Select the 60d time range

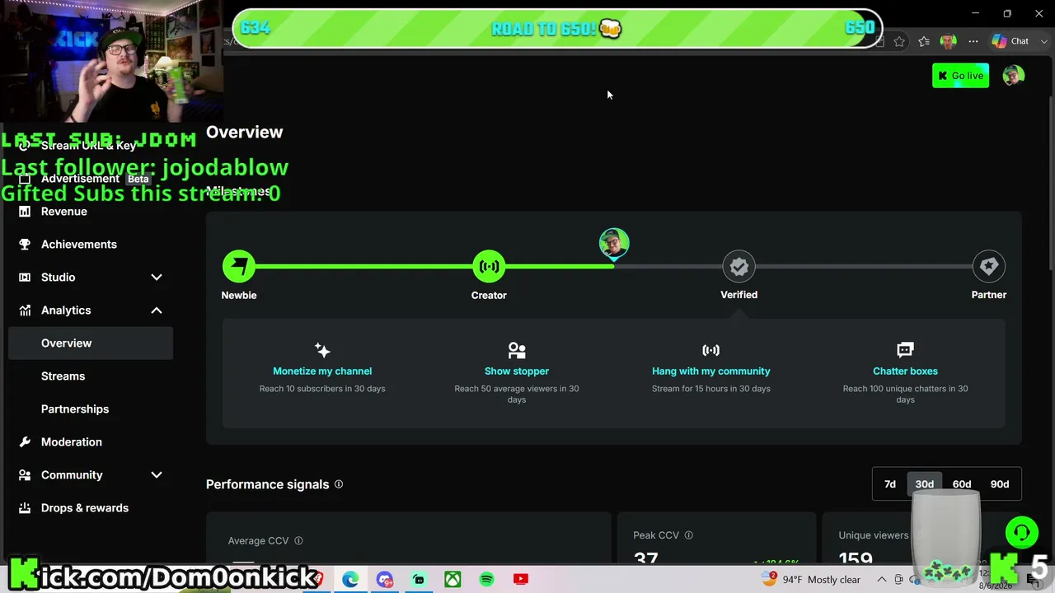pos(962,484)
